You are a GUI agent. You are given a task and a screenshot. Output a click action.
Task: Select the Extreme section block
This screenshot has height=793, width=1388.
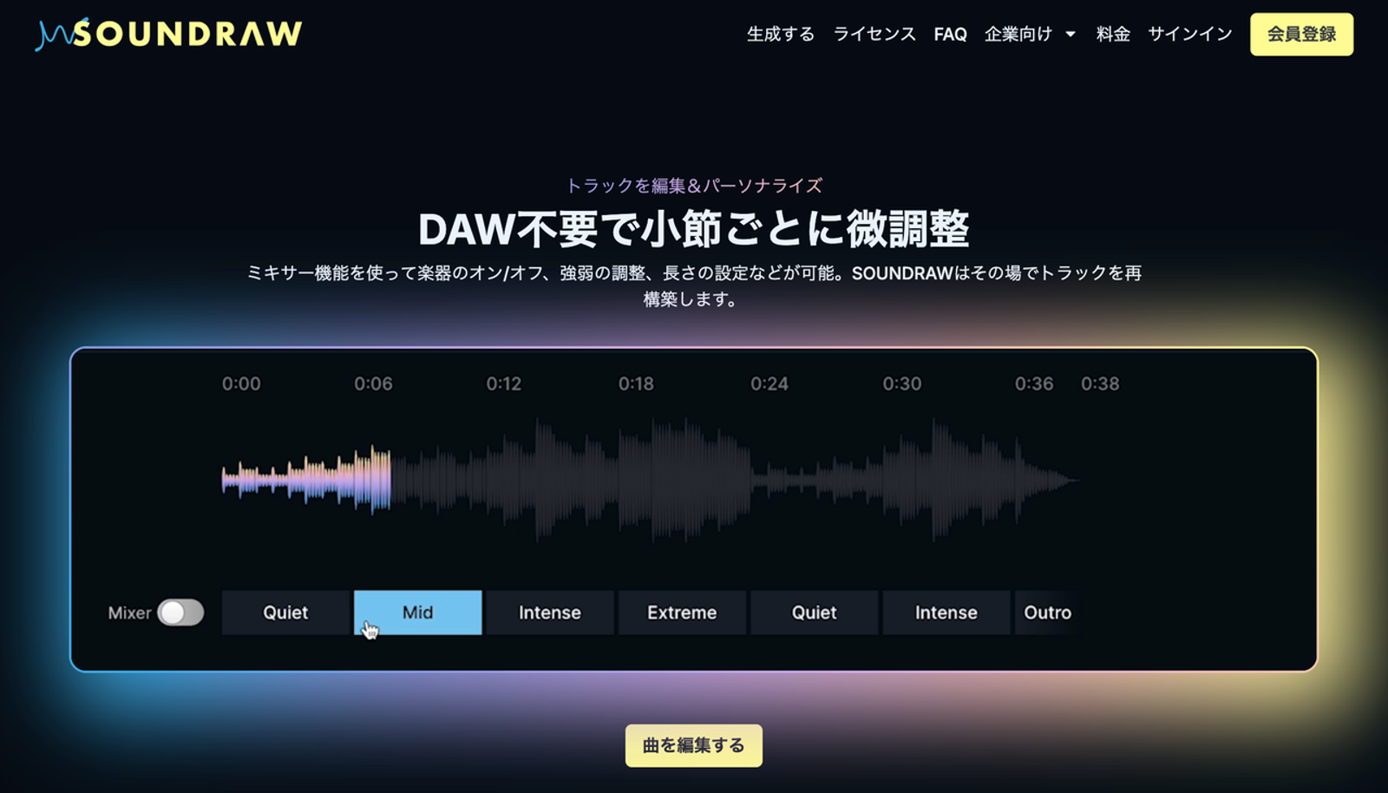682,613
